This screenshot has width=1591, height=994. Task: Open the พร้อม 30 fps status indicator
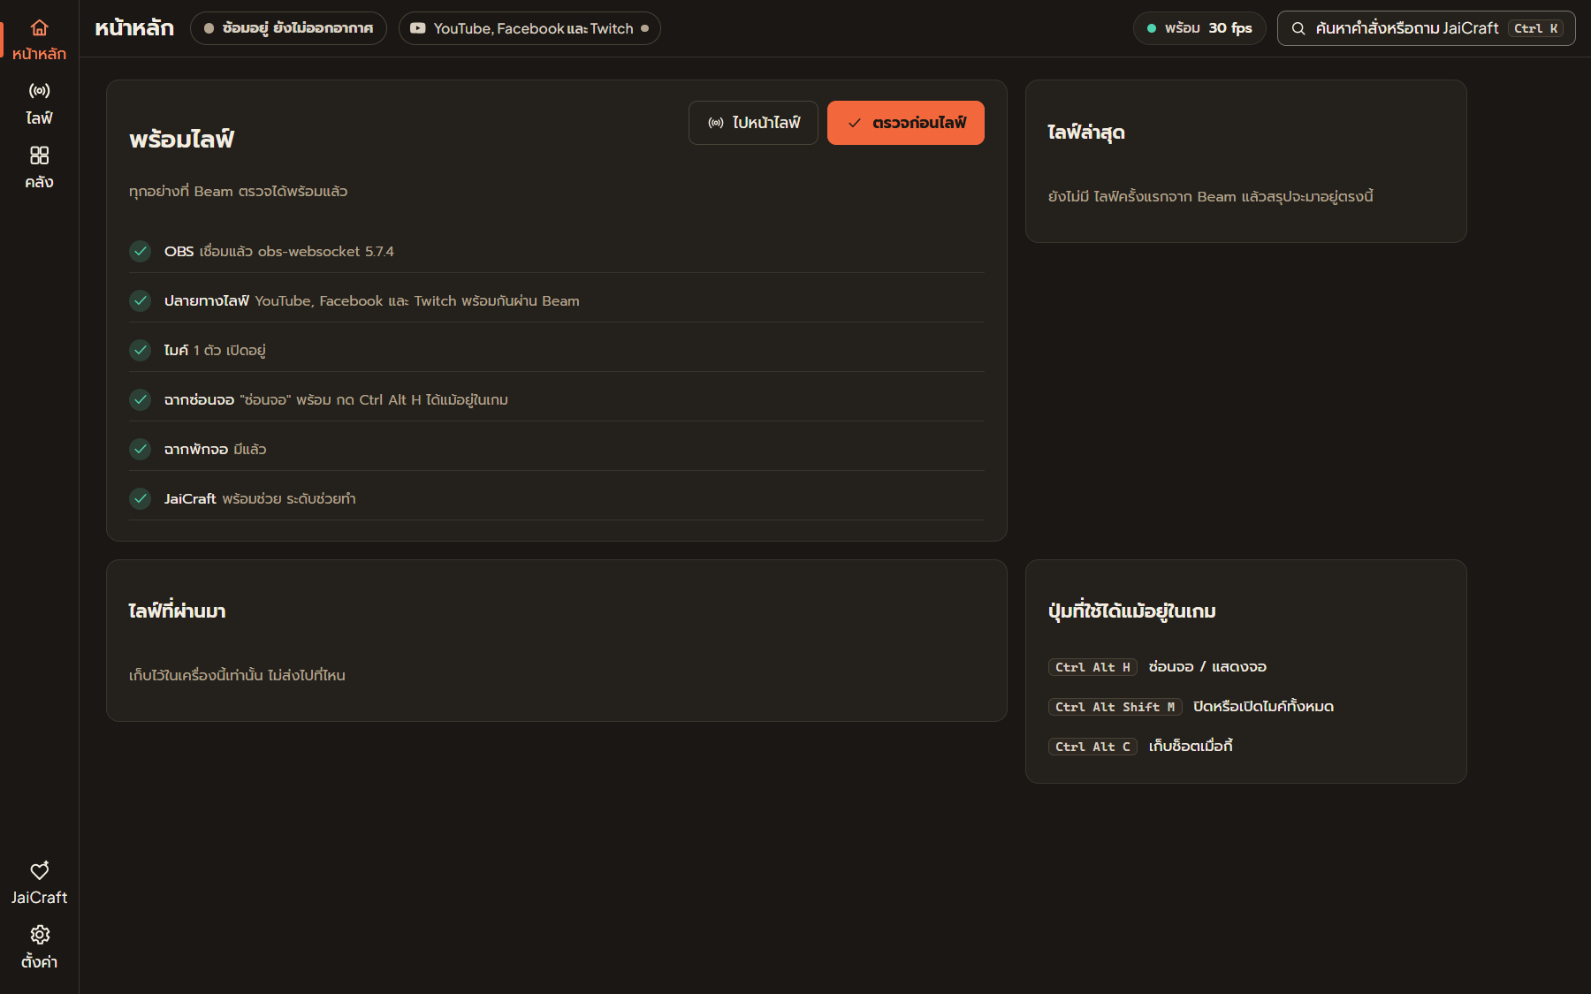pyautogui.click(x=1199, y=28)
